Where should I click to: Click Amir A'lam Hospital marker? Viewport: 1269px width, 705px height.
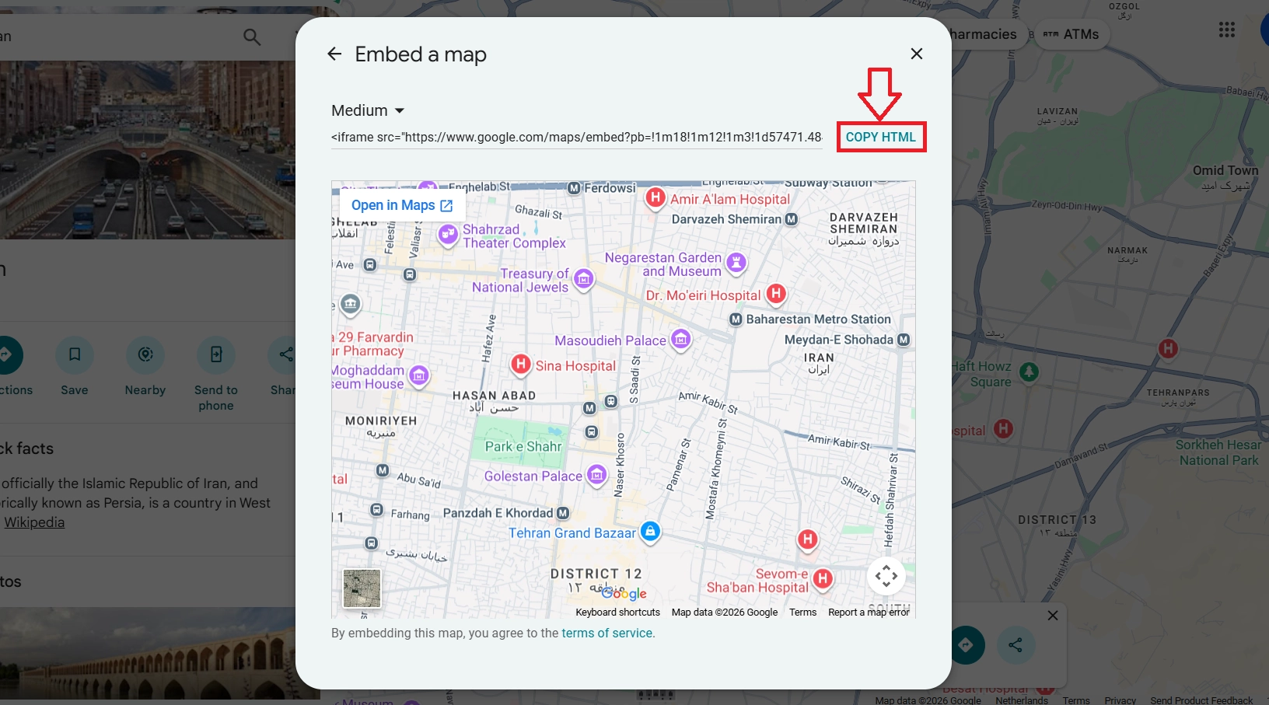click(x=655, y=197)
